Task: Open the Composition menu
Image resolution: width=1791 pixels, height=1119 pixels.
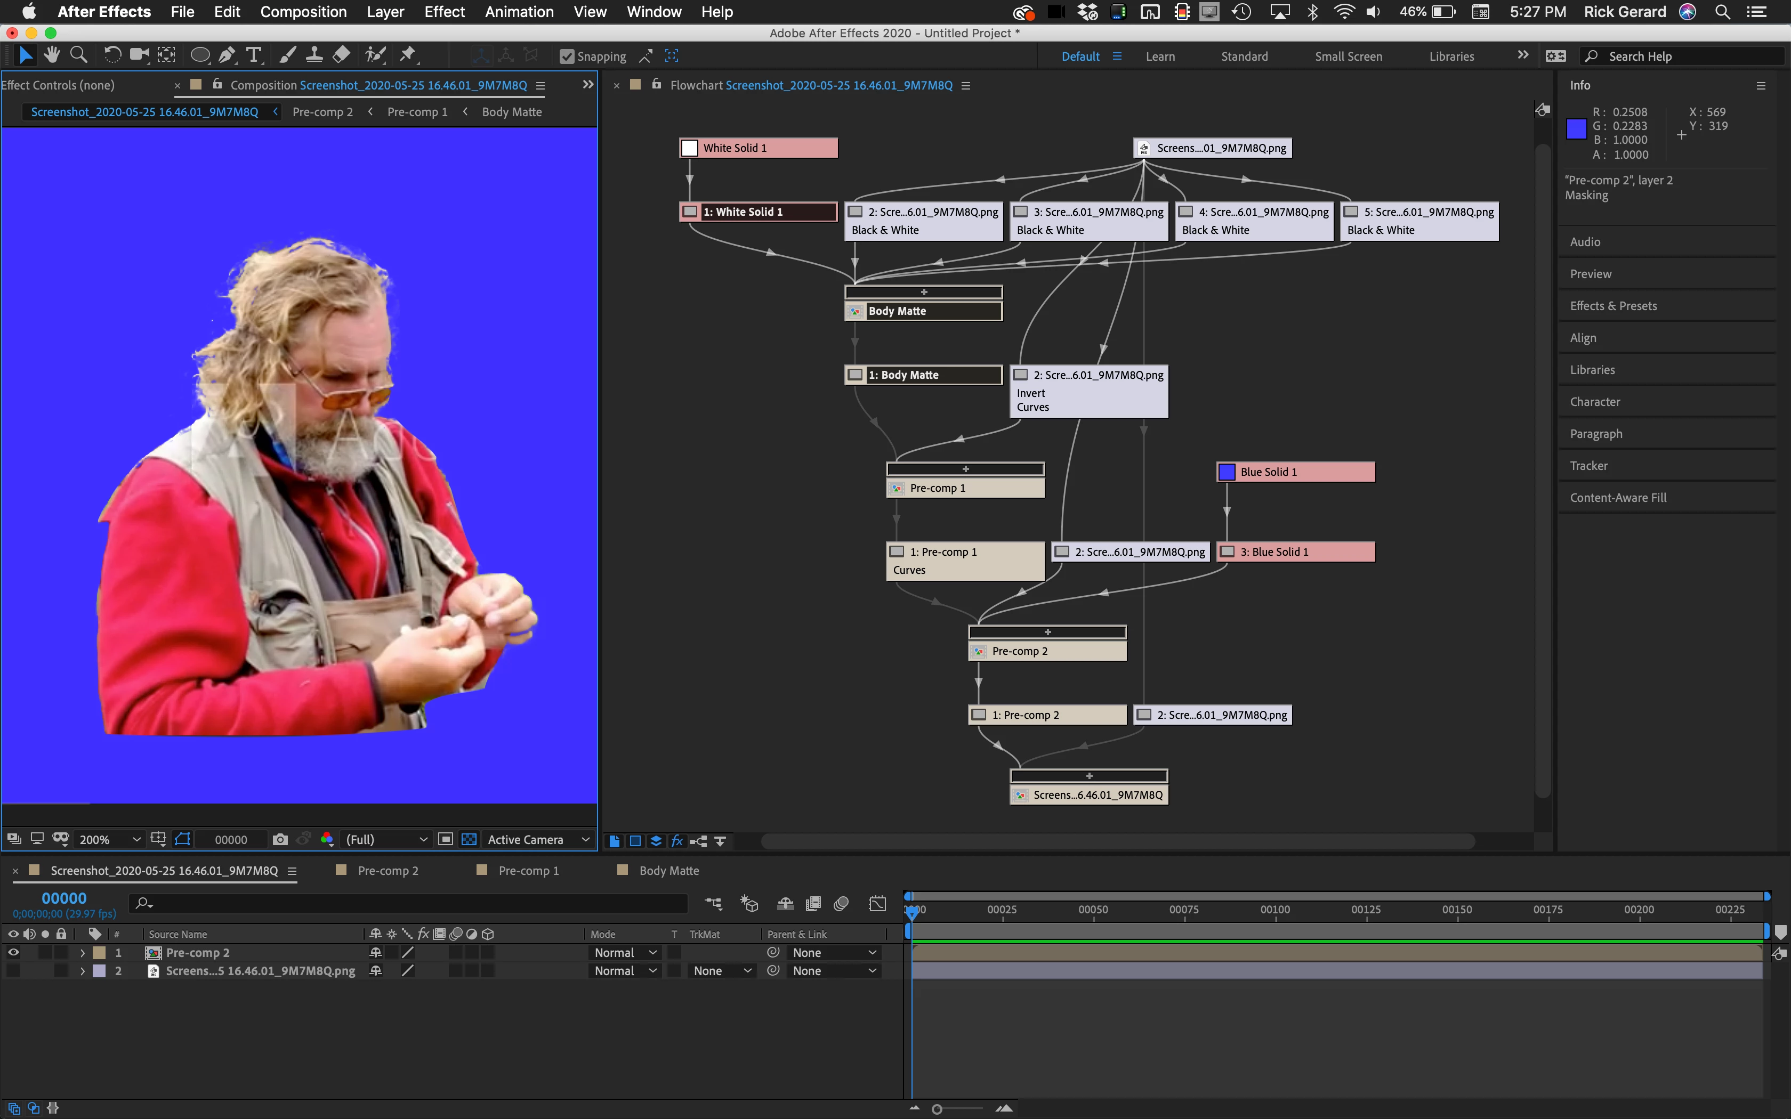Action: [x=303, y=12]
